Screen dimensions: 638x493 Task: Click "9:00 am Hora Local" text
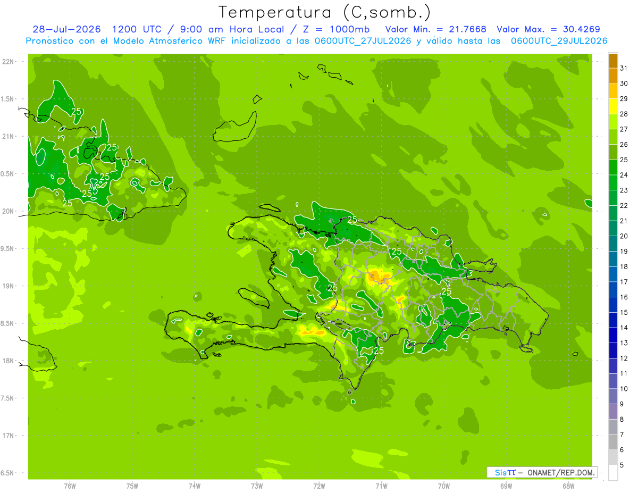(x=231, y=29)
